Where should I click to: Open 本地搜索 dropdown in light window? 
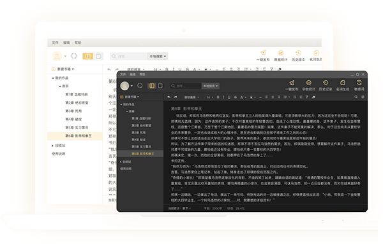point(158,56)
